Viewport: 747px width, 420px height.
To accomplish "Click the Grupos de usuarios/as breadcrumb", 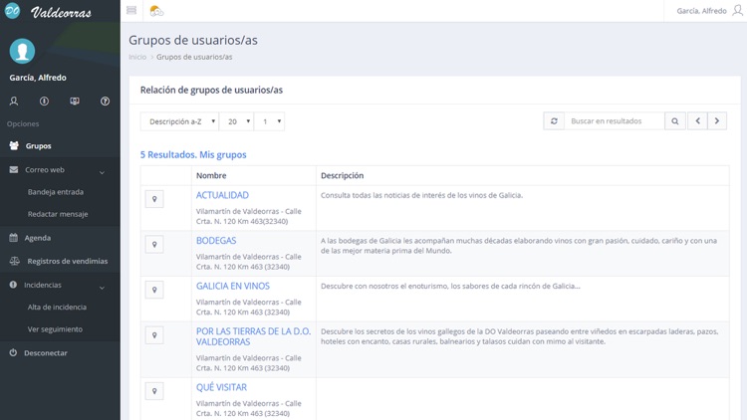I will 194,57.
